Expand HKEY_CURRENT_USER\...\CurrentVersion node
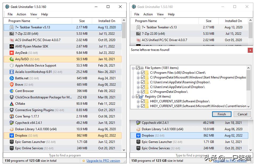The image size is (256, 166). coord(138,106)
